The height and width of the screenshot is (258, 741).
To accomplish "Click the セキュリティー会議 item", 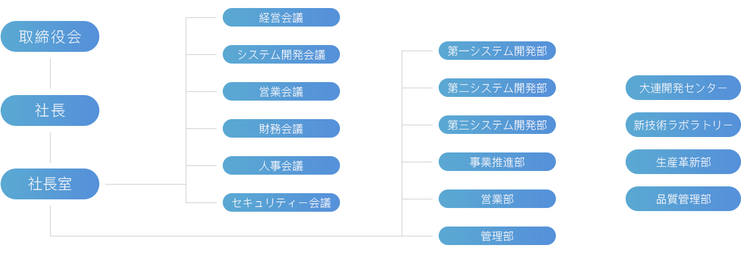I will (281, 202).
